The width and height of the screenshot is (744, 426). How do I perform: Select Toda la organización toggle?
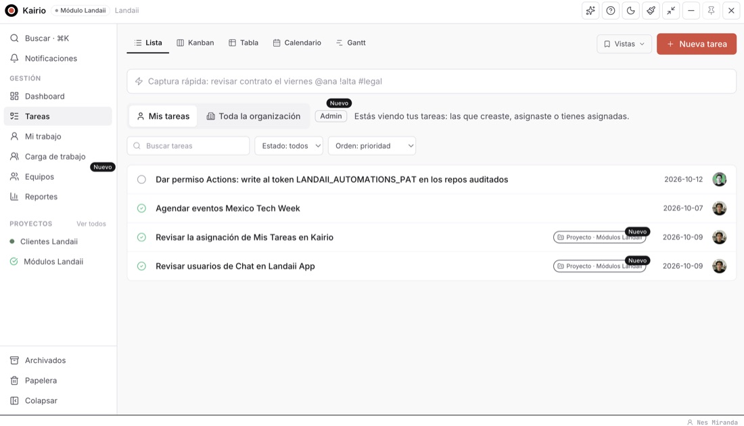tap(254, 116)
